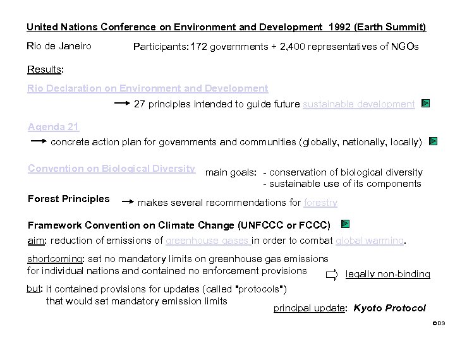Open the Convention on Biological Diversity link
The image size is (455, 341).
111,169
